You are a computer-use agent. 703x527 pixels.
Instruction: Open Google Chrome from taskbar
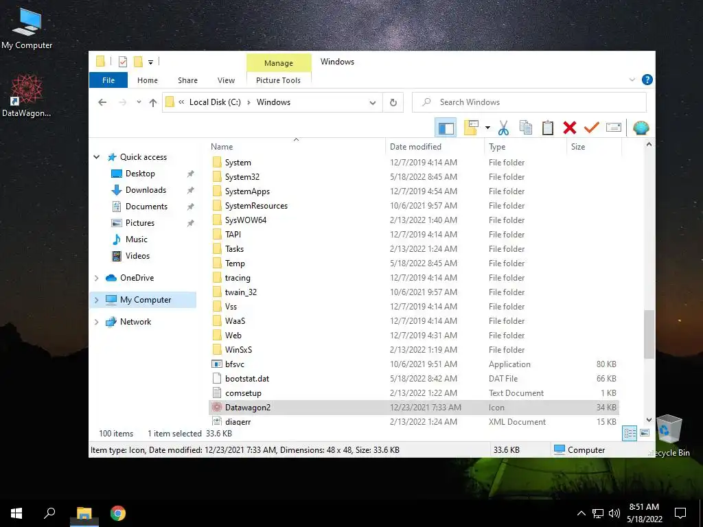tap(118, 513)
